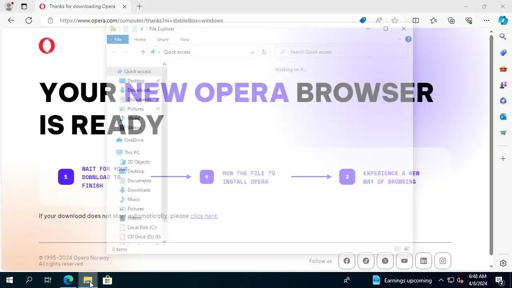This screenshot has height=288, width=512.
Task: Open the Collections icon in Edge toolbar
Action: tap(451, 20)
